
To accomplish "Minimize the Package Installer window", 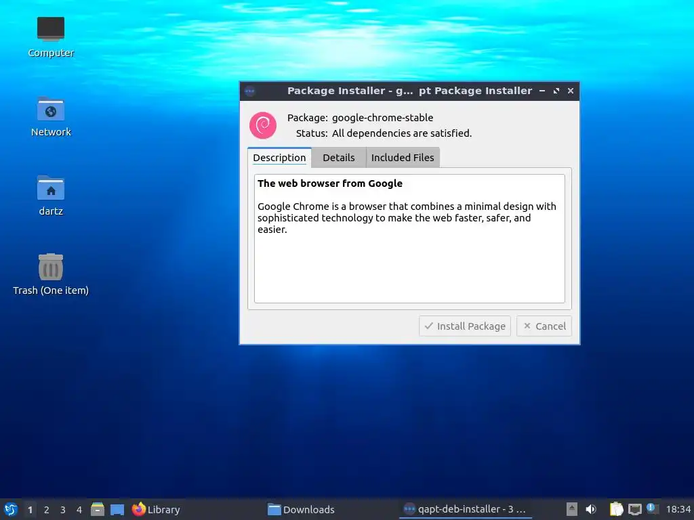I will click(542, 91).
